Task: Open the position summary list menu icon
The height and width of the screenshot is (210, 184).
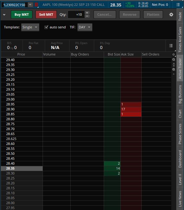Action: tap(171, 46)
